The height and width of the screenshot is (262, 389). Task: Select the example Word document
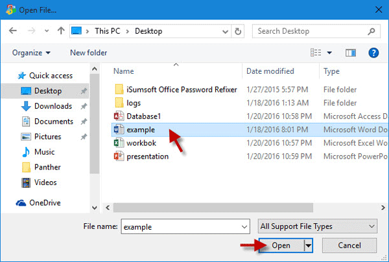[x=141, y=130]
